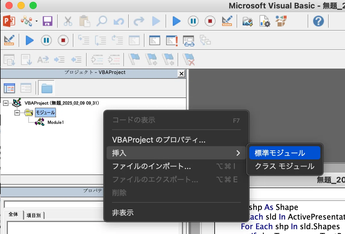Click the Complete Word A icon

pos(43,60)
